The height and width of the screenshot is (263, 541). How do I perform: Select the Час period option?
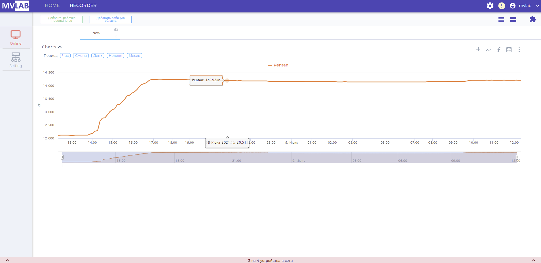pos(65,56)
